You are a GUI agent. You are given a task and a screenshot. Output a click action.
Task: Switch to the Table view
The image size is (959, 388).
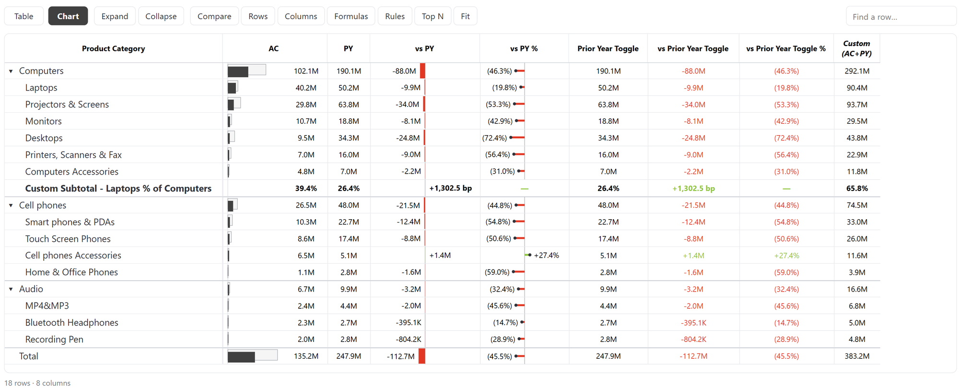[x=23, y=16]
